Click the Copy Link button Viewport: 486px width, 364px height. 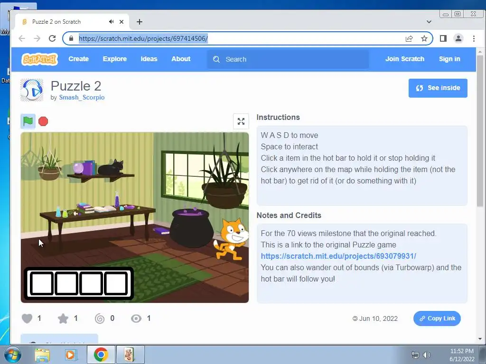(x=437, y=318)
